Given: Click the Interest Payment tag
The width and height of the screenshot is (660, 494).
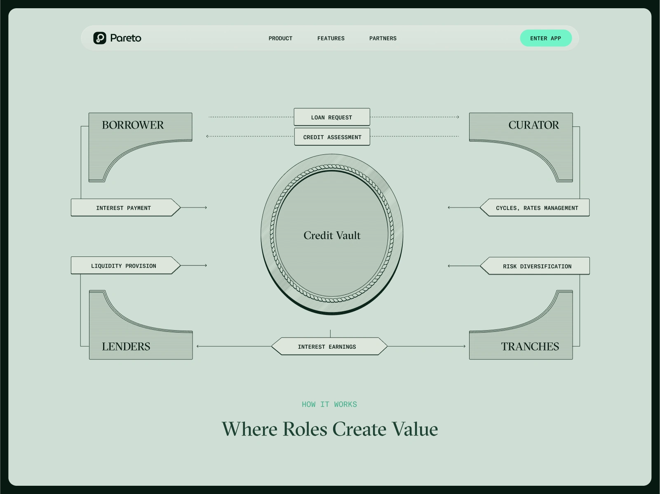Looking at the screenshot, I should point(126,207).
